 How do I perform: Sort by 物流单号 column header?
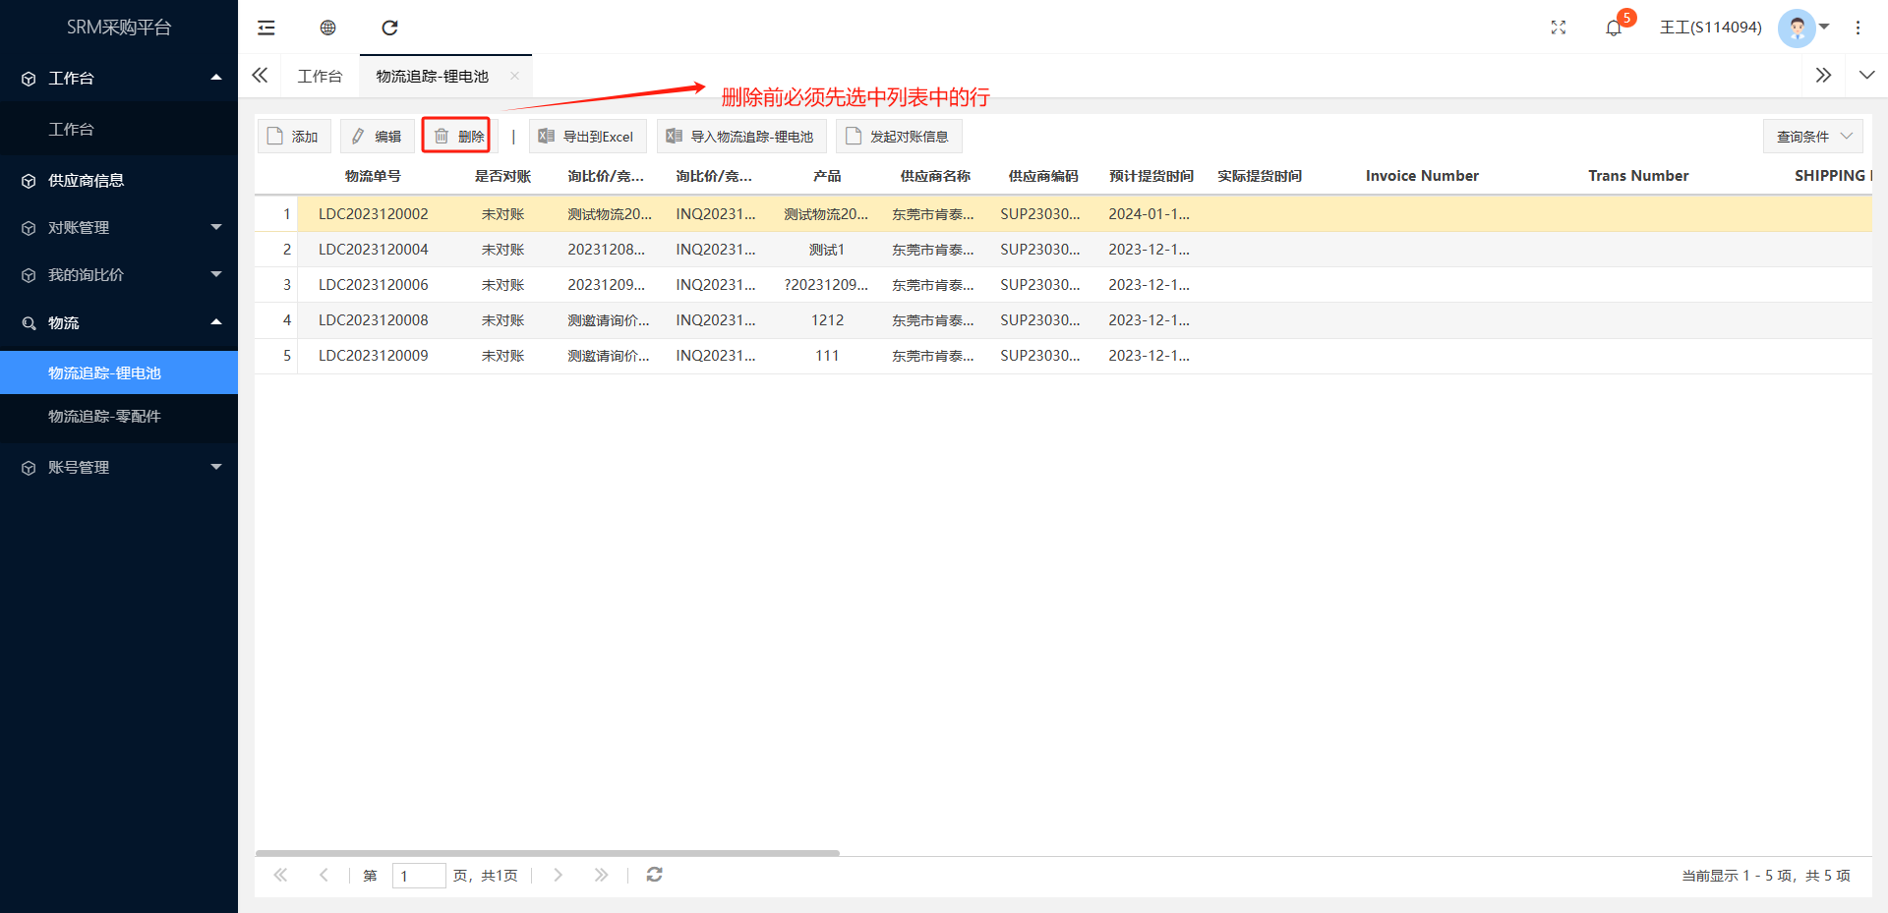373,176
